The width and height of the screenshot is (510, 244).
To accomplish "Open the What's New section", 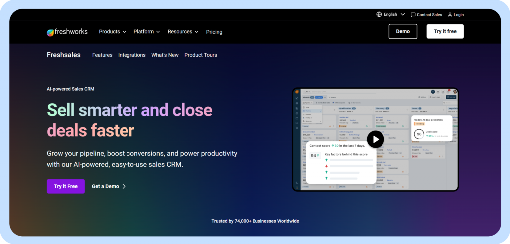I will tap(165, 55).
